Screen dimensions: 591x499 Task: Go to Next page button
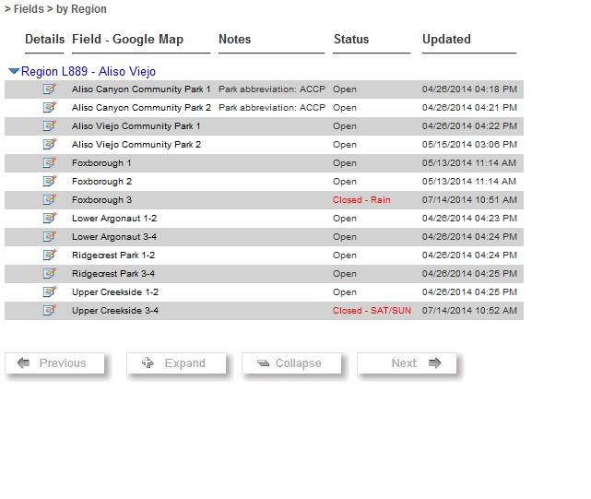point(407,363)
